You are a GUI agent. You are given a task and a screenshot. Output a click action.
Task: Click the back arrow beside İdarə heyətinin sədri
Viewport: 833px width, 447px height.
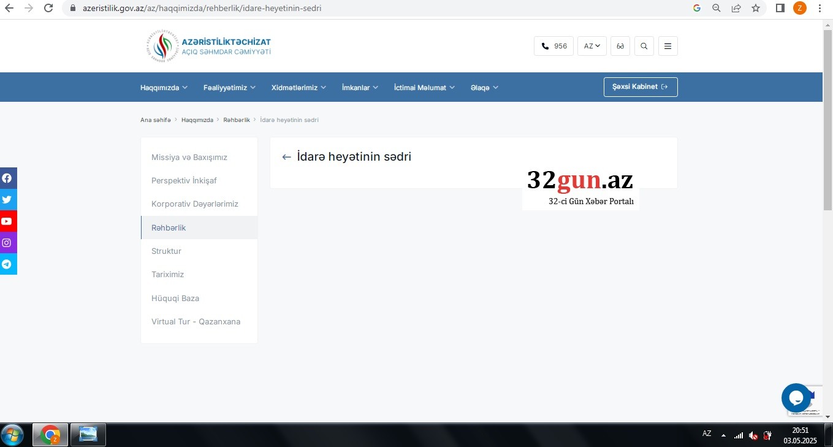tap(286, 157)
